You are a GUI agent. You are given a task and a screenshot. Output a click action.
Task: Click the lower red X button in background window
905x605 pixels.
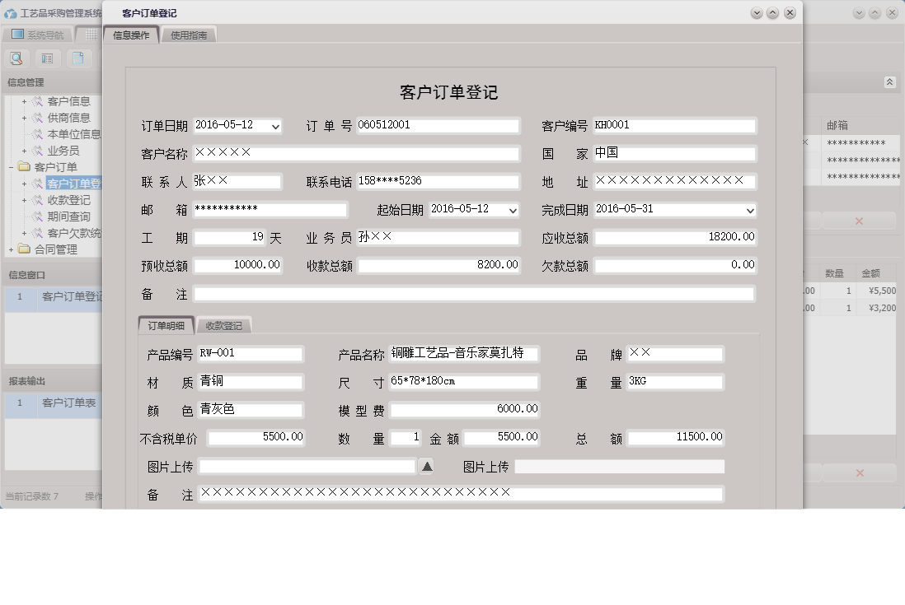coord(860,473)
